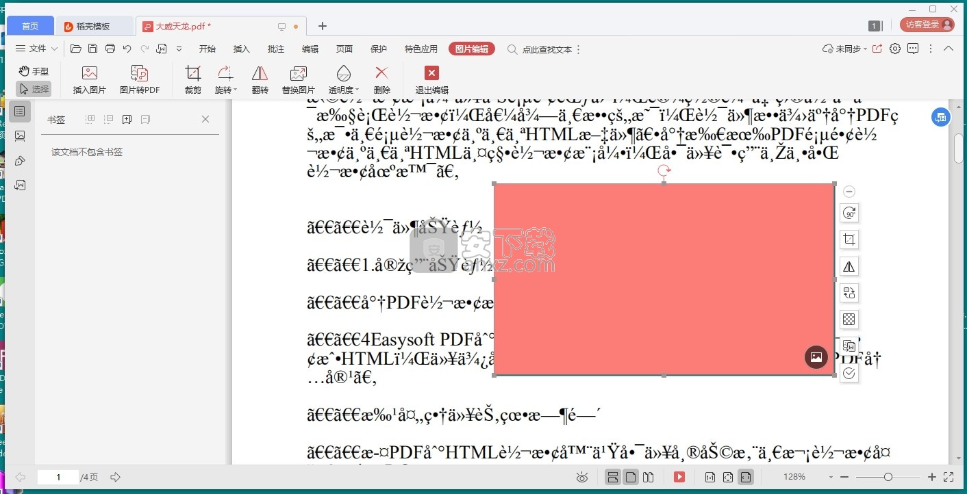Click the Redo arrow
This screenshot has height=494, width=967.
pyautogui.click(x=145, y=49)
